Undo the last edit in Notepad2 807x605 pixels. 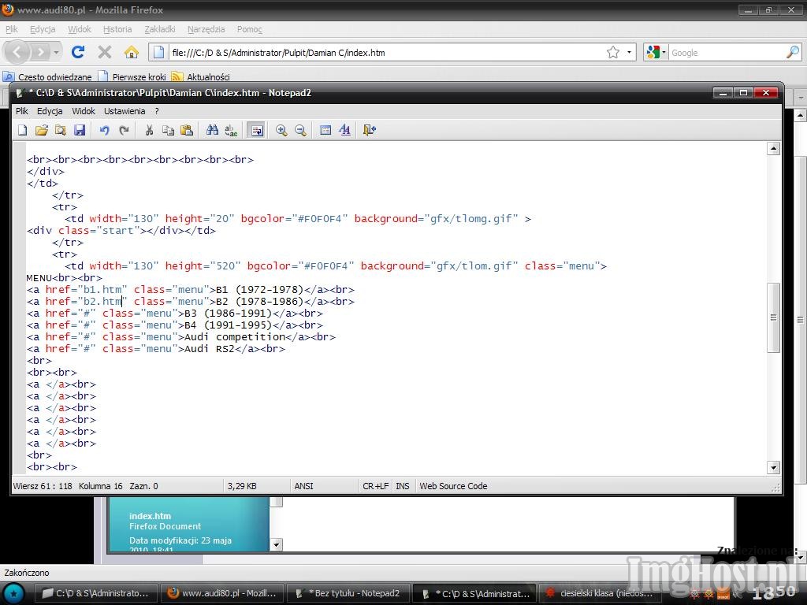tap(105, 130)
